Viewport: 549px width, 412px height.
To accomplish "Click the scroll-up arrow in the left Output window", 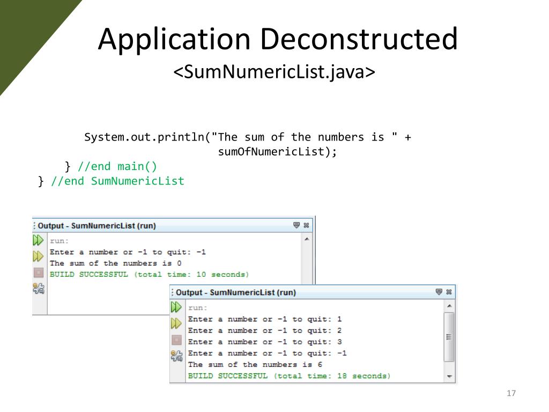I will tap(307, 239).
